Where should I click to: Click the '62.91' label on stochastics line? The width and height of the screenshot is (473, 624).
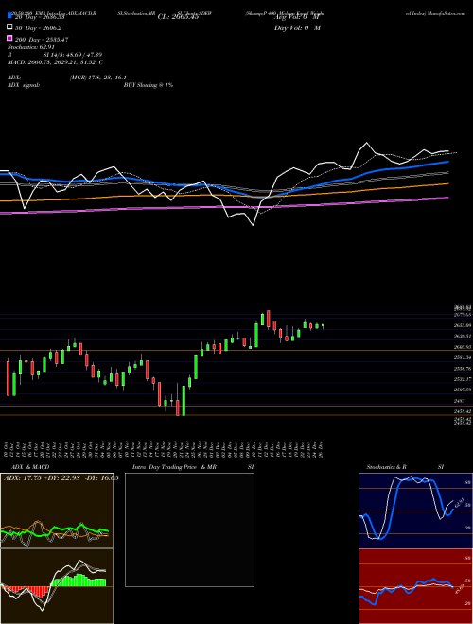pos(460,503)
